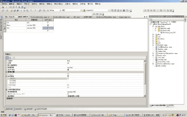The height and width of the screenshot is (117, 187).
Task: Click the Pwd column name cell
Action: 15,28
